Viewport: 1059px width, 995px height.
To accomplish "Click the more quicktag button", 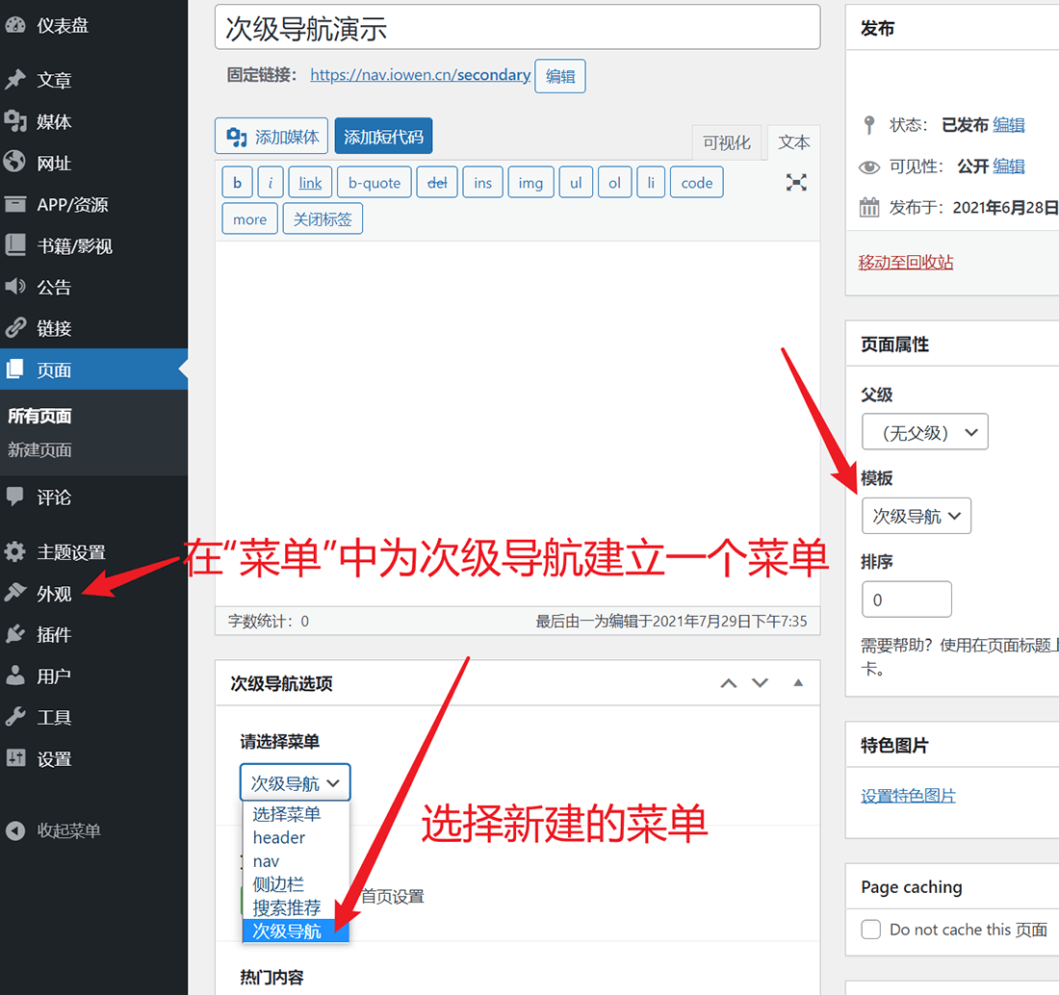I will [x=250, y=218].
